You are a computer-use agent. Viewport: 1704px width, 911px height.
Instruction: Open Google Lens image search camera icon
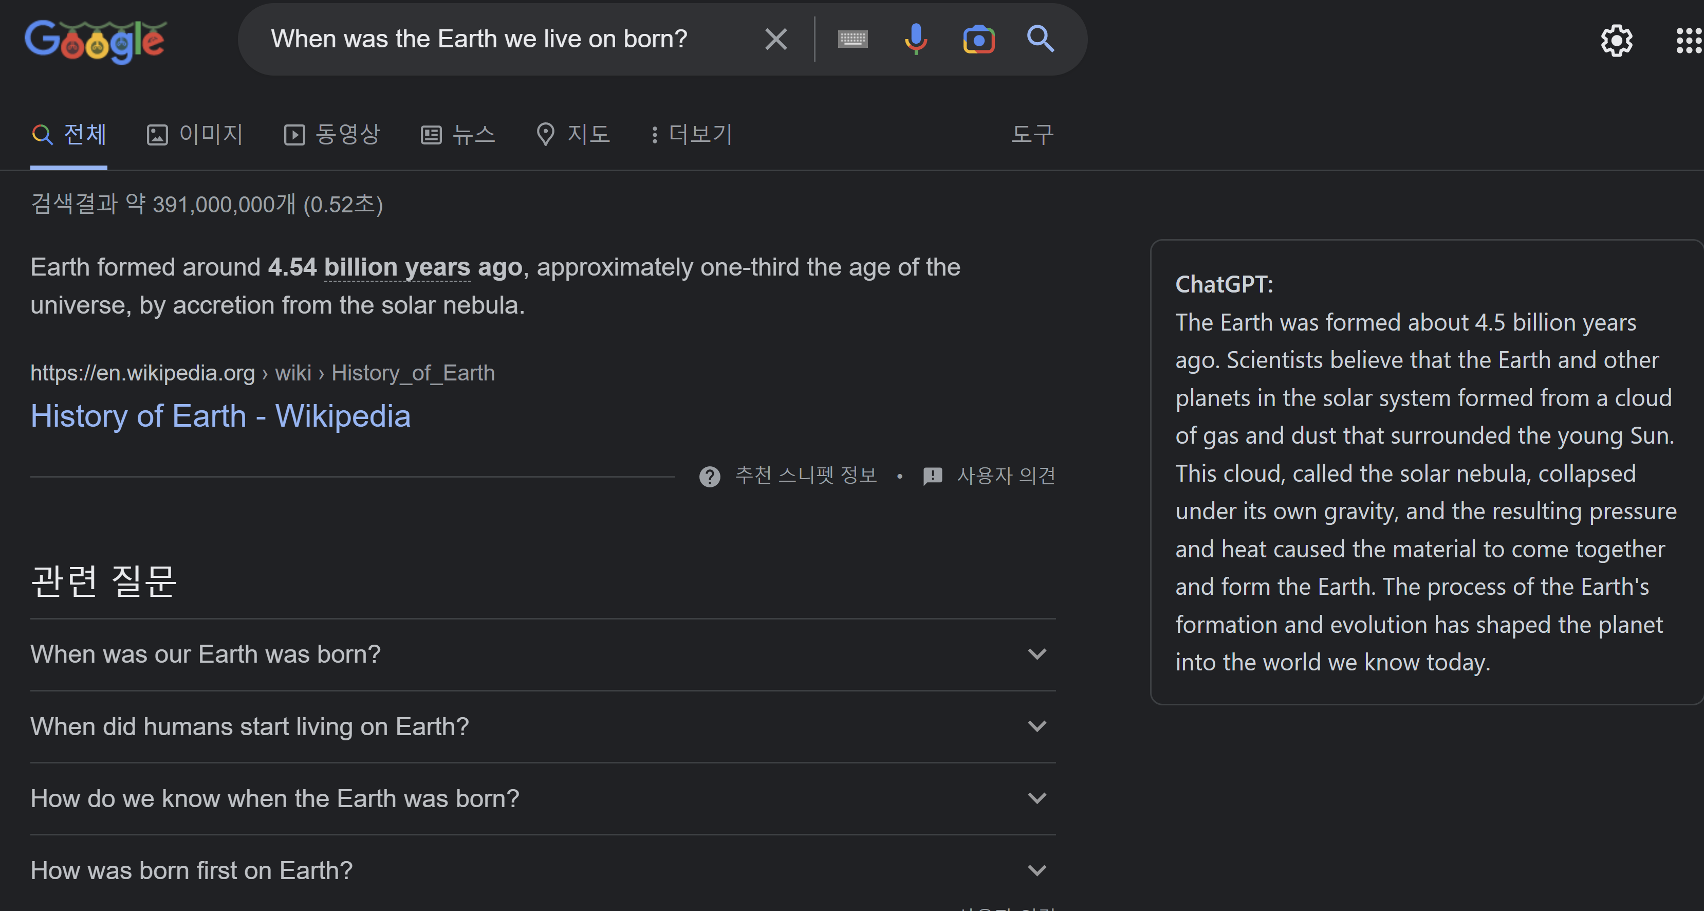(978, 39)
